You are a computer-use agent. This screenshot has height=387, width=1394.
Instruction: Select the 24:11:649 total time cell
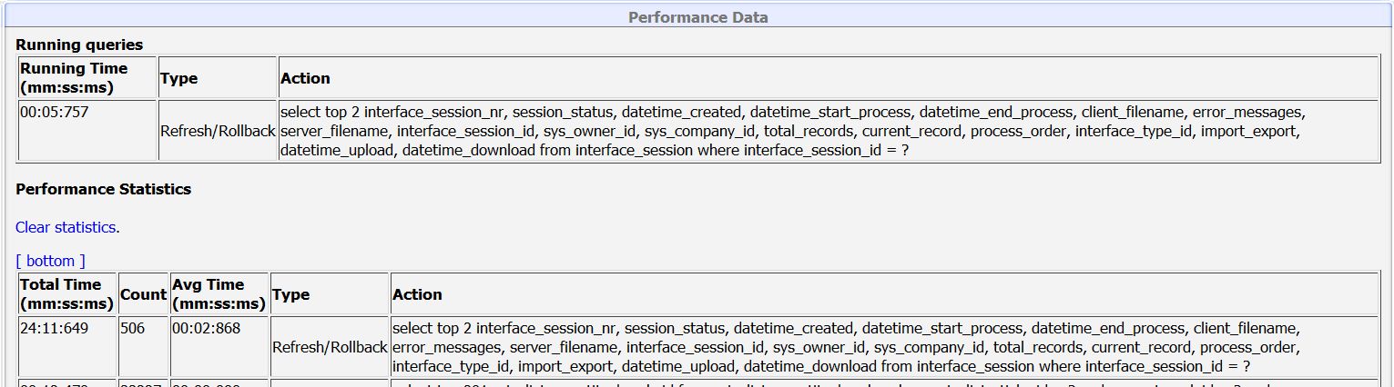coord(67,347)
